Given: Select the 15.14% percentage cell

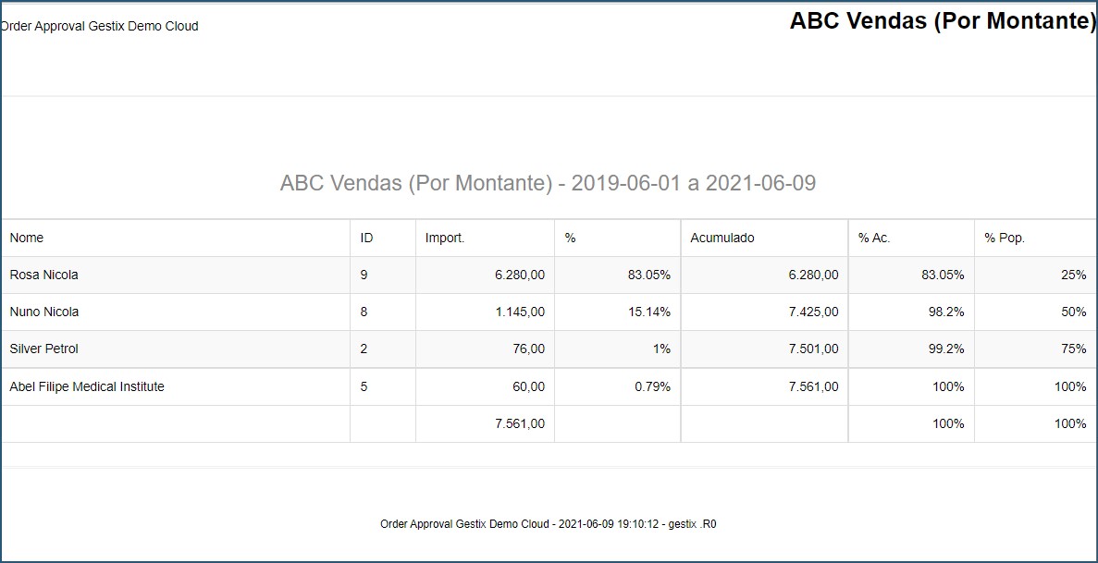Looking at the screenshot, I should point(649,312).
